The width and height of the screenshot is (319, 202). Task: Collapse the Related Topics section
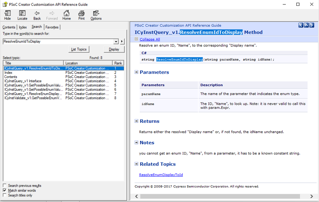coord(136,164)
